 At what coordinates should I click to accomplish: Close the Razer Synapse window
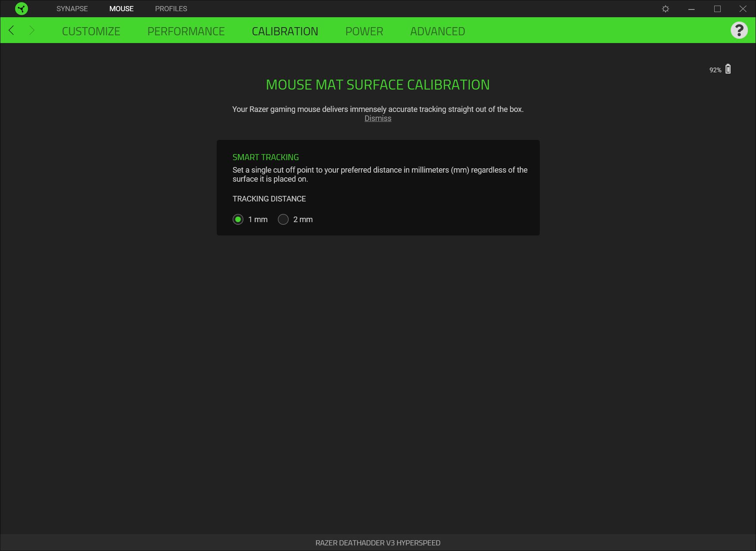point(743,9)
